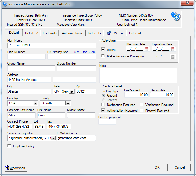Expand the Source of Signature dropdown
The height and width of the screenshot is (176, 196).
pyautogui.click(x=53, y=138)
